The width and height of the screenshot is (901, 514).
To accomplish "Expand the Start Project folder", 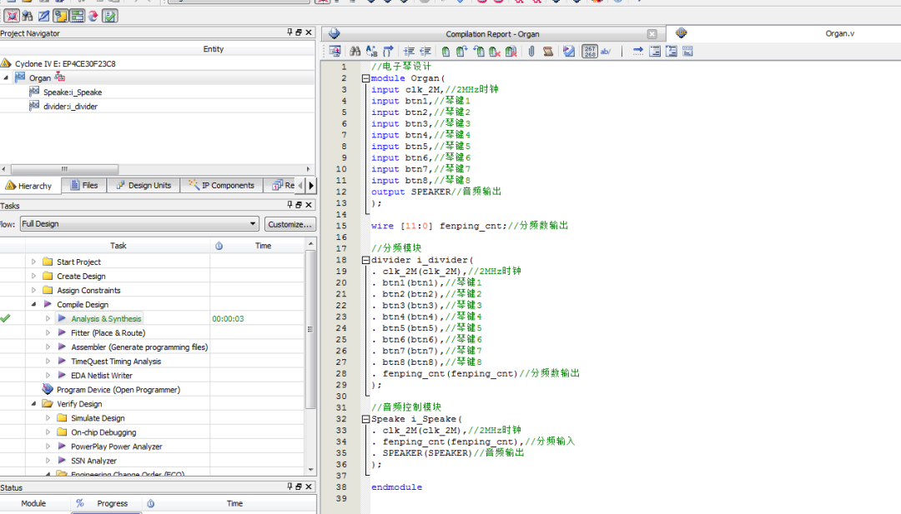I will (x=34, y=262).
